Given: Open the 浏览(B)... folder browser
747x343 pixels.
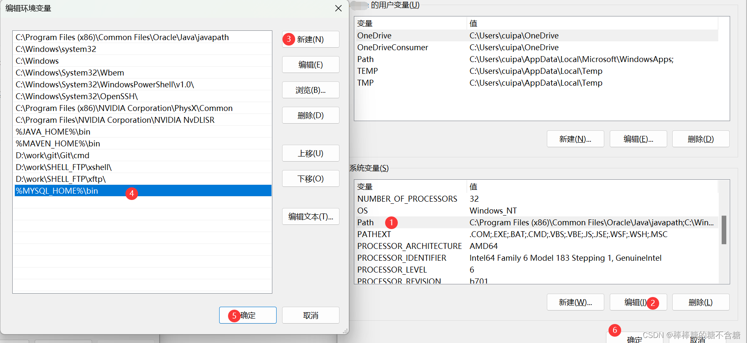Looking at the screenshot, I should pyautogui.click(x=311, y=90).
